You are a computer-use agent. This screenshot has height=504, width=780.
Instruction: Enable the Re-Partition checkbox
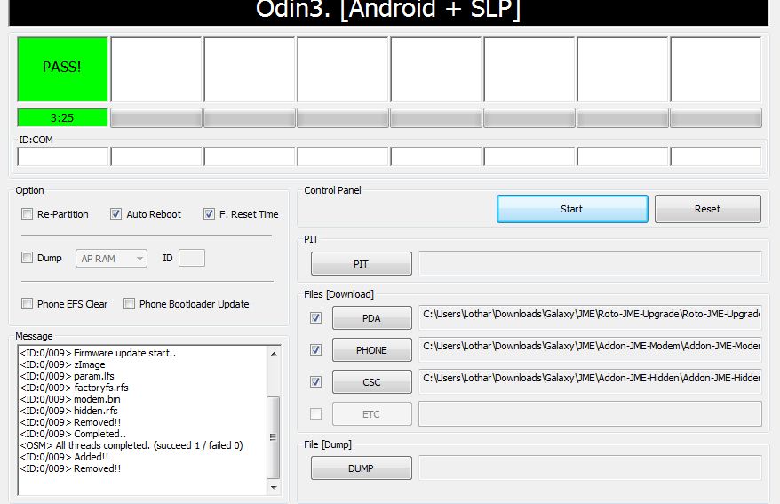pyautogui.click(x=27, y=214)
